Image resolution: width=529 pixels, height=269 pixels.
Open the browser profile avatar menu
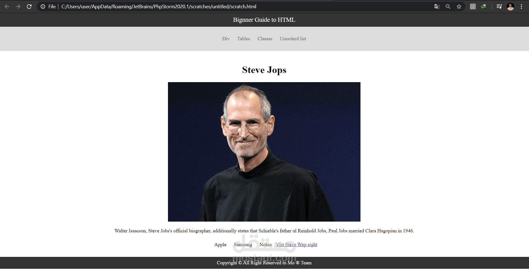[511, 6]
